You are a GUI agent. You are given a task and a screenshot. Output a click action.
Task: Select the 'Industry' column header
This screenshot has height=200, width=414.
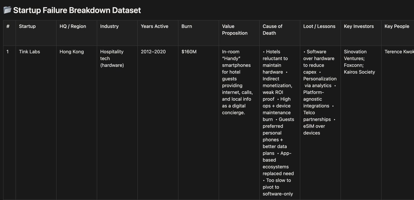click(x=117, y=33)
